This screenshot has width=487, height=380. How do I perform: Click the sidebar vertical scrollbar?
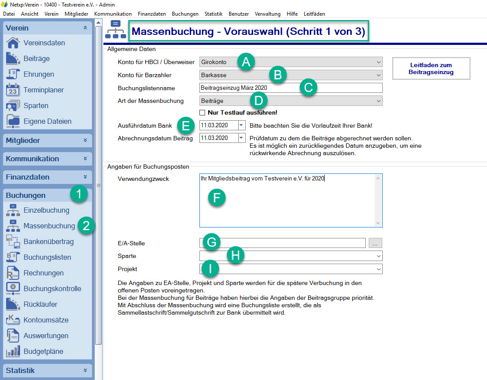[99, 186]
